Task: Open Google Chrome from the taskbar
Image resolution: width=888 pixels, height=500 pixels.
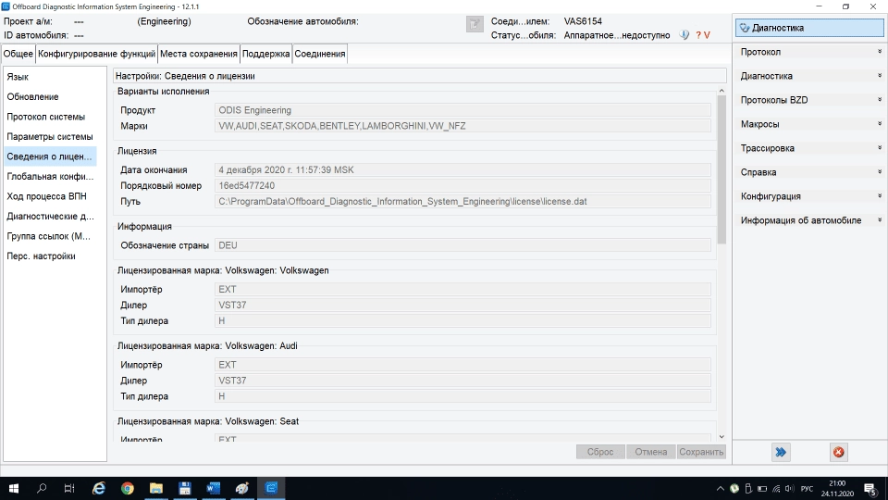Action: tap(128, 488)
